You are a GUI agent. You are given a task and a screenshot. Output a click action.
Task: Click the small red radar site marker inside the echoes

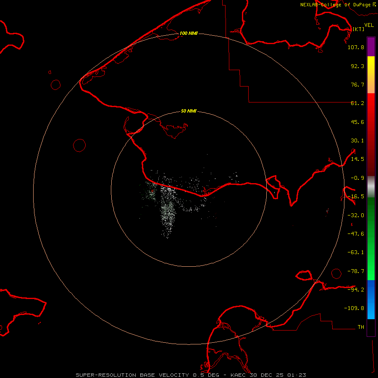(x=152, y=191)
